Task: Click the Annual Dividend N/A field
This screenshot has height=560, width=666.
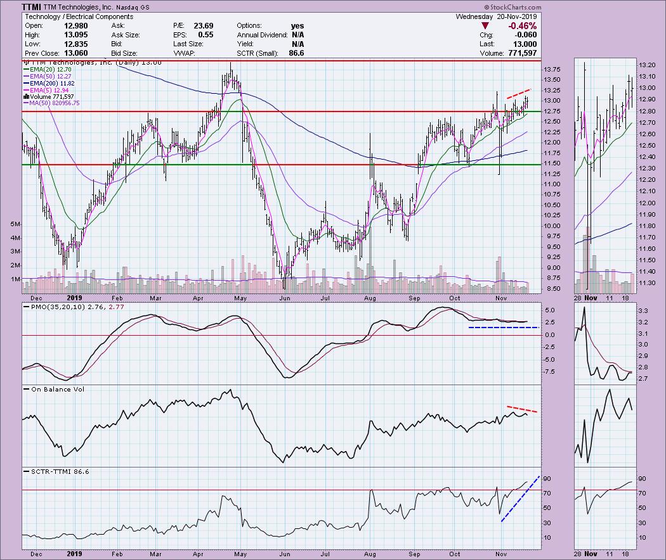Action: tap(271, 35)
